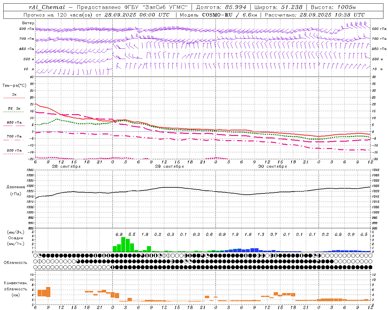
Task: Click the first orange convective cloud bar
Action: point(39,293)
